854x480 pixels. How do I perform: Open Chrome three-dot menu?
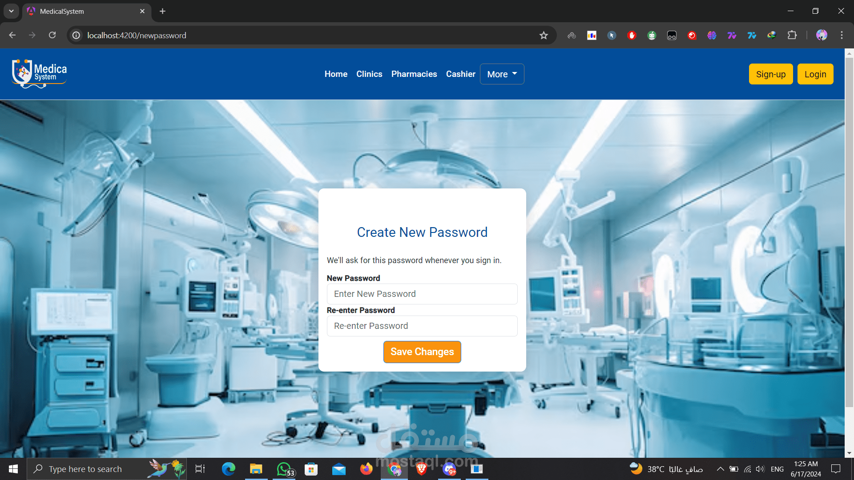pyautogui.click(x=842, y=35)
